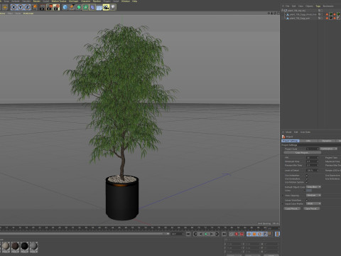Toggle the Y axis lock
Viewport: 341px width, 256px height.
coord(21,7)
